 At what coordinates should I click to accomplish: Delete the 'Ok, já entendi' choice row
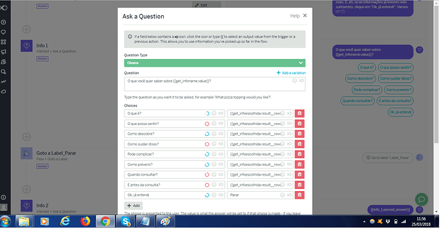pos(299,195)
